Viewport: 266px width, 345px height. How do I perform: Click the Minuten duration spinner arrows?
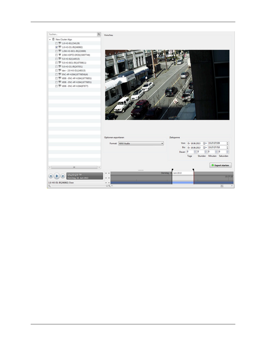(x=216, y=152)
